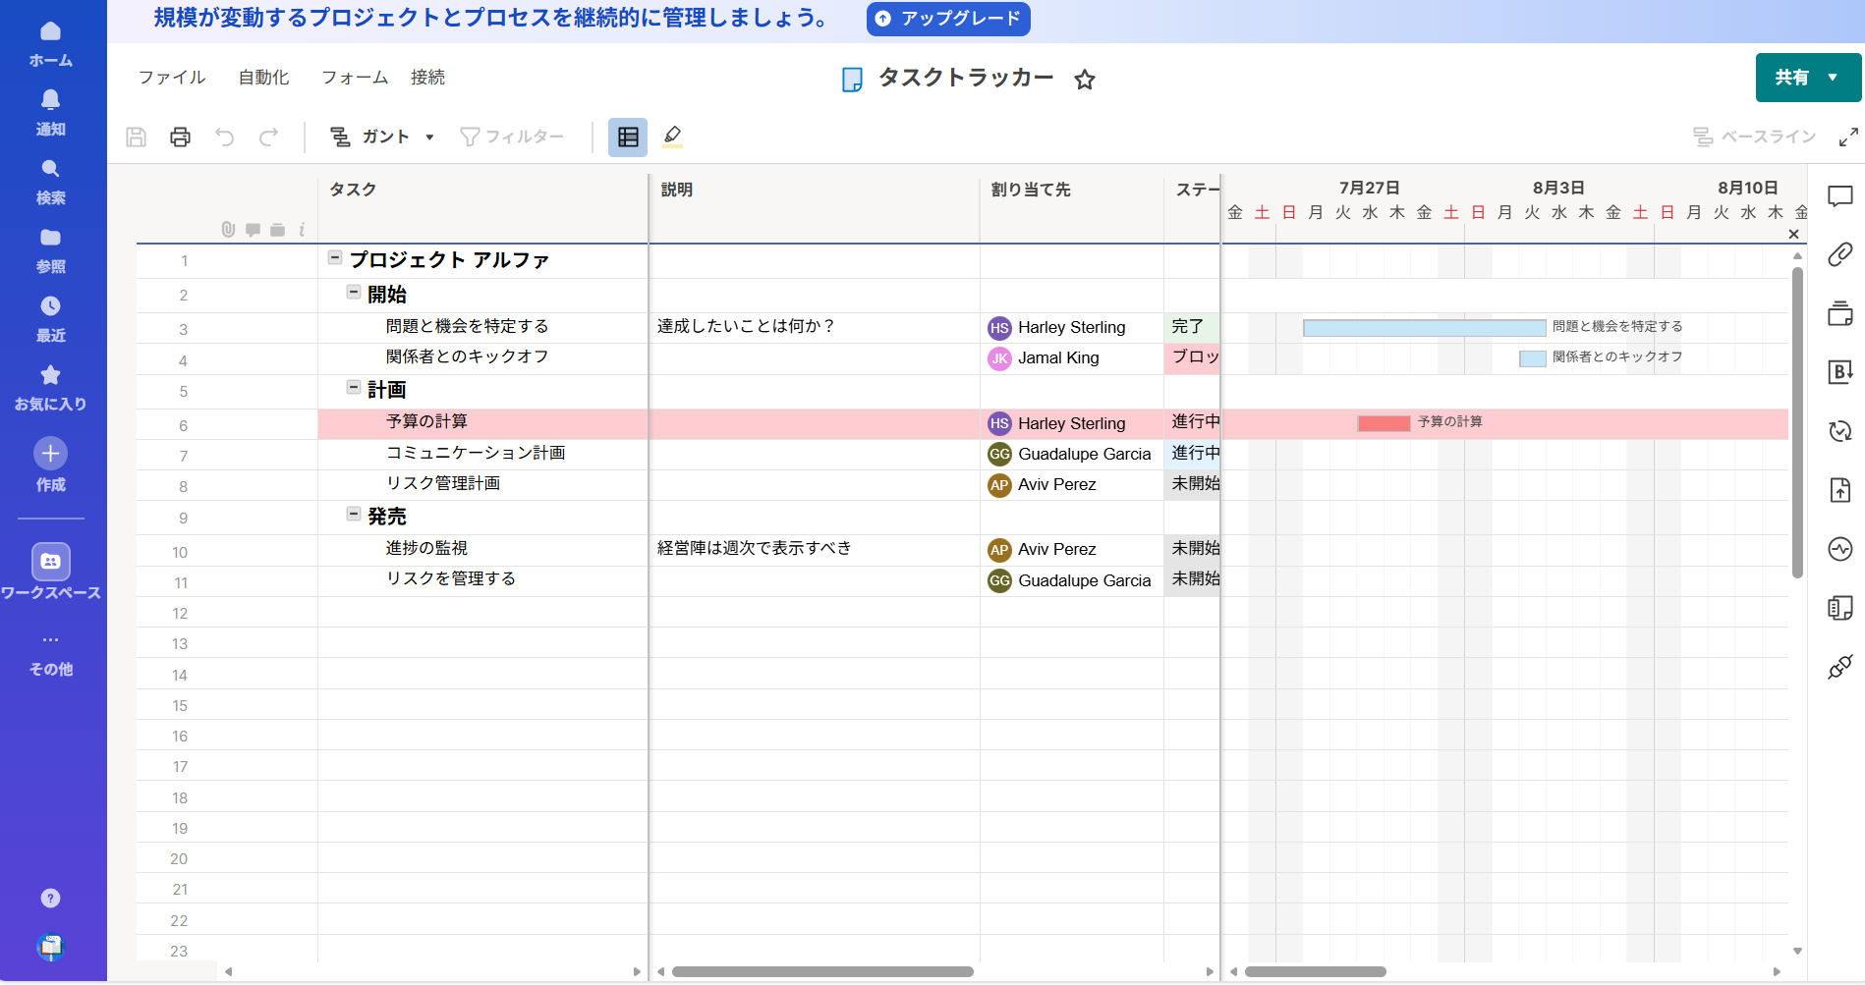
Task: Print the task tracker sheet
Action: coord(180,137)
